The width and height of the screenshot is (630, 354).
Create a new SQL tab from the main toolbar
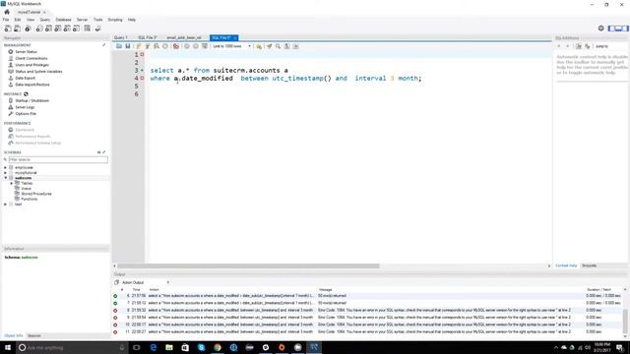tap(8, 29)
